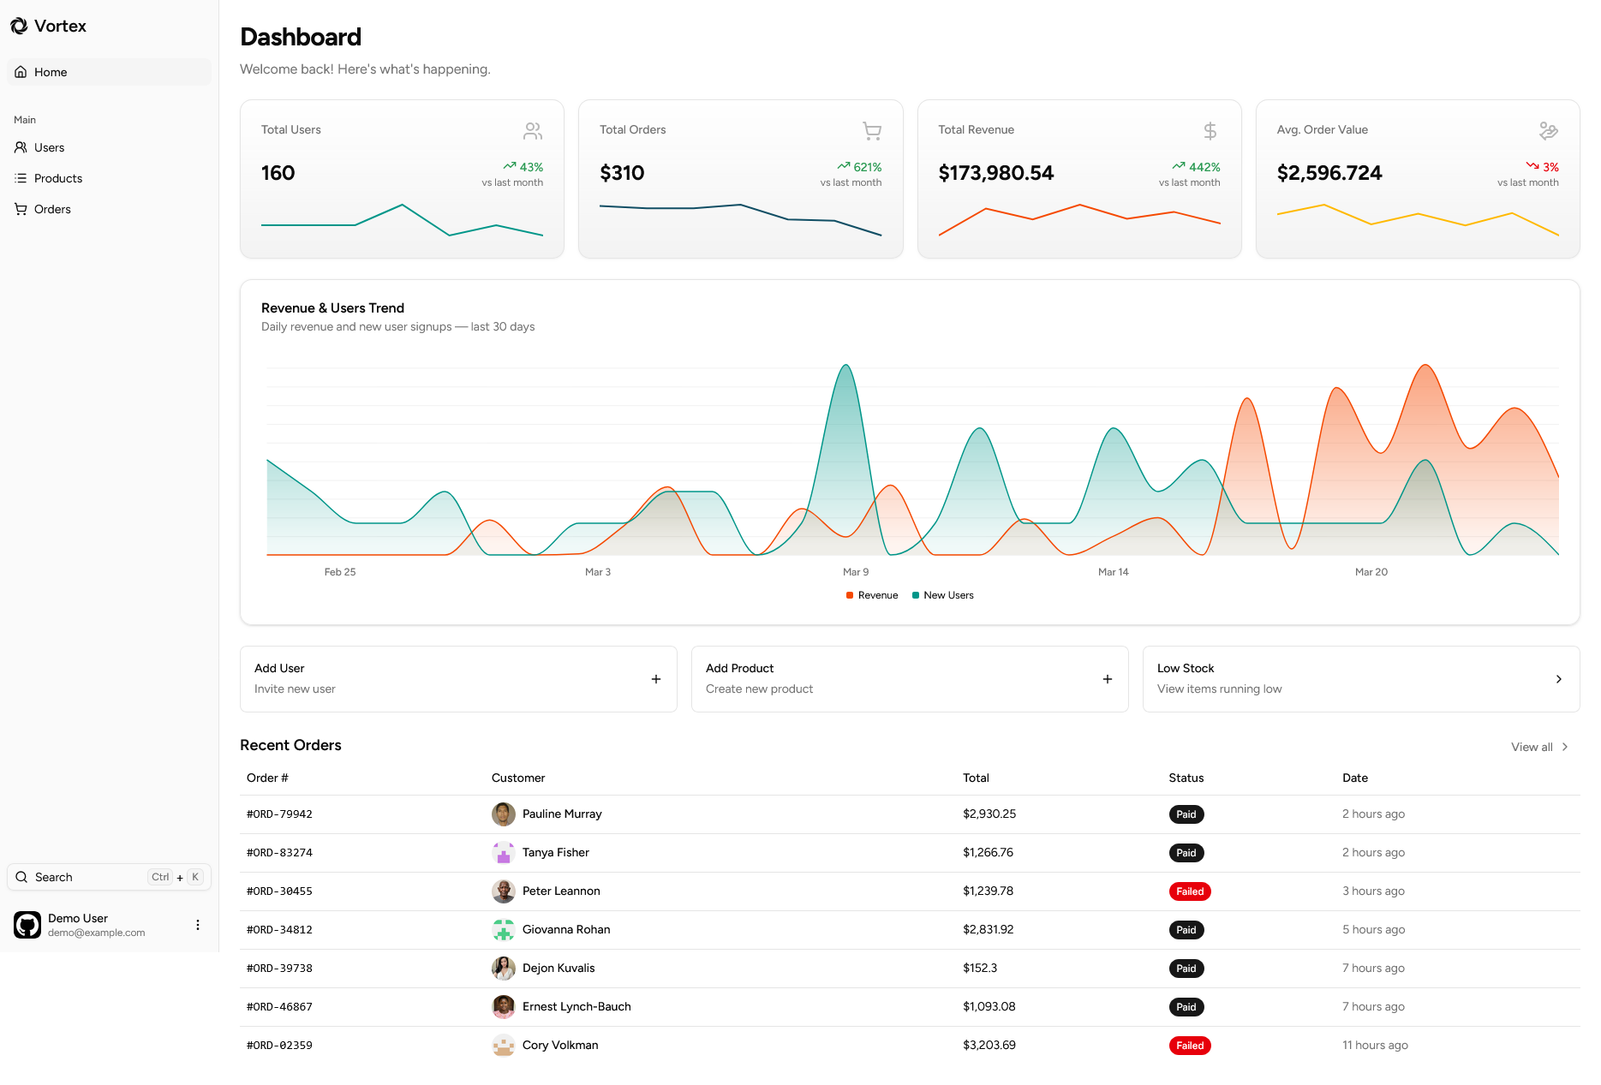
Task: Toggle the New Users legend item
Action: tap(942, 594)
